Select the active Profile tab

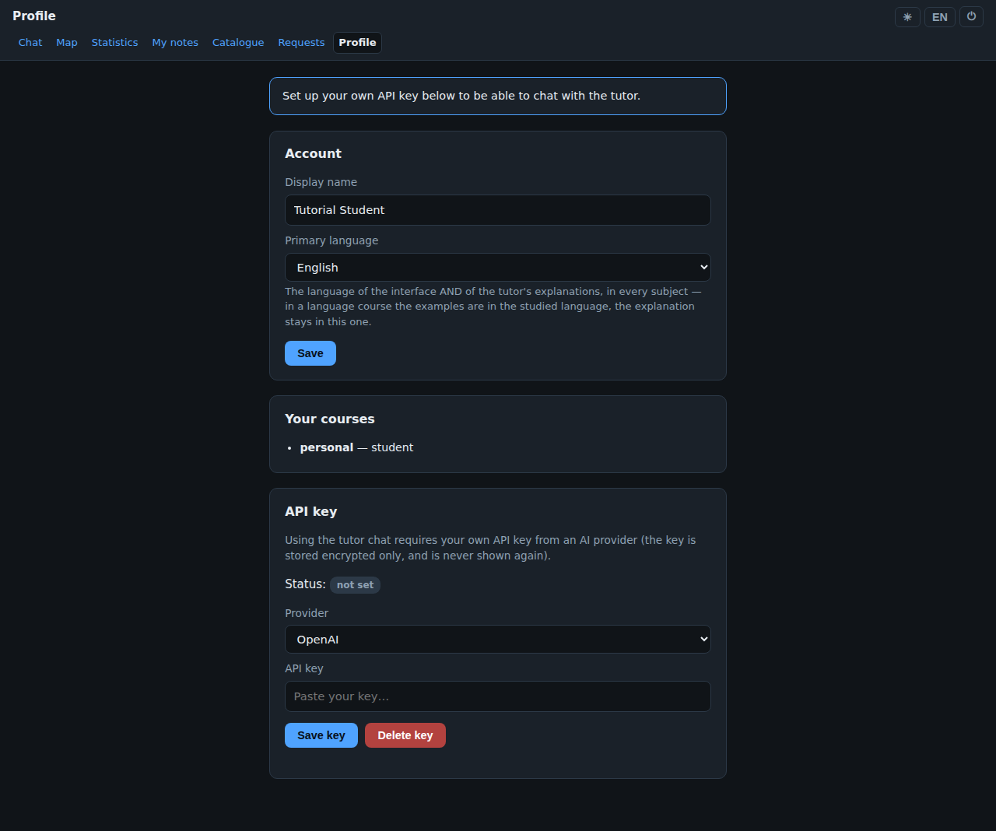coord(357,43)
